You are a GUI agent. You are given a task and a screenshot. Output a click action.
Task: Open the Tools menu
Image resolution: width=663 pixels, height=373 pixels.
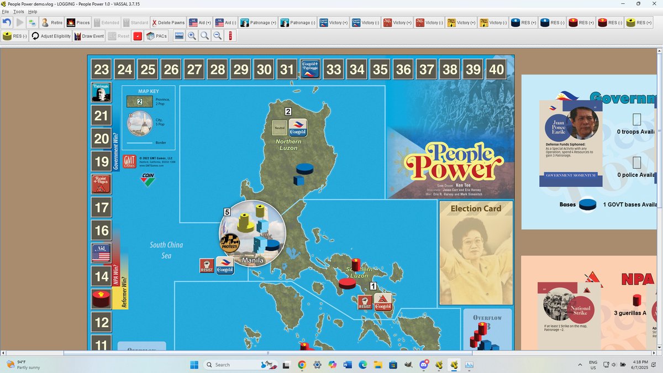[x=19, y=12]
